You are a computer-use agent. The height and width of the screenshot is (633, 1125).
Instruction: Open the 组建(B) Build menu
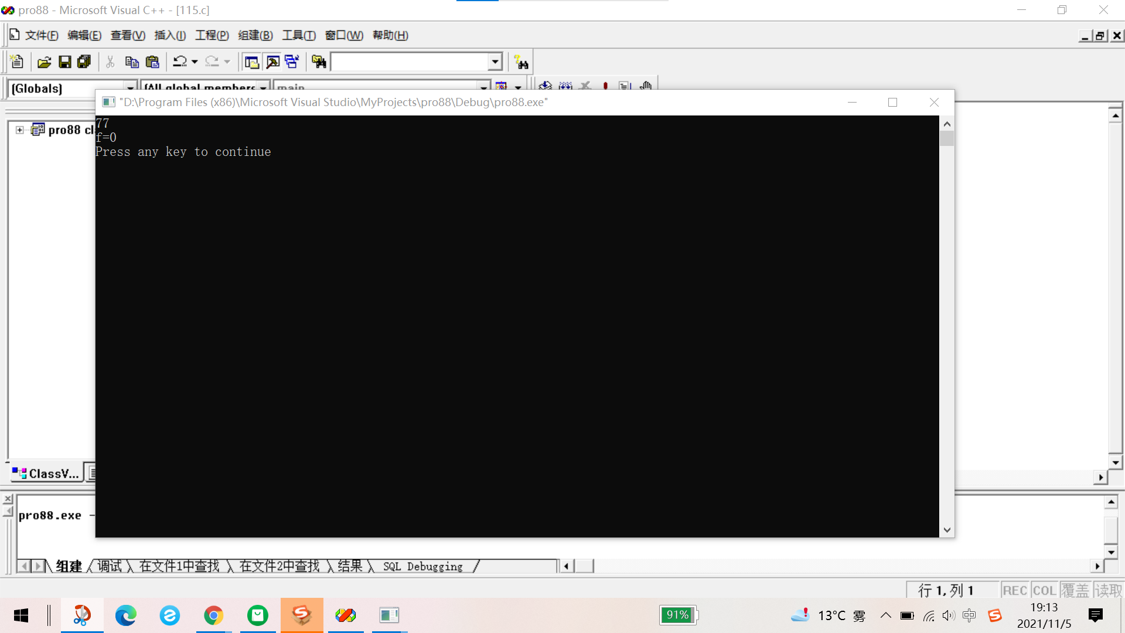pos(255,35)
